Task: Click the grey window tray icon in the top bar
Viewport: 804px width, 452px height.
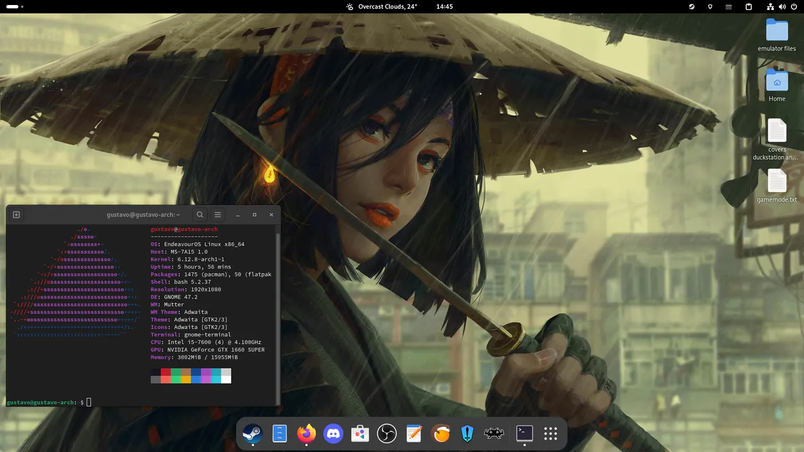Action: [729, 7]
